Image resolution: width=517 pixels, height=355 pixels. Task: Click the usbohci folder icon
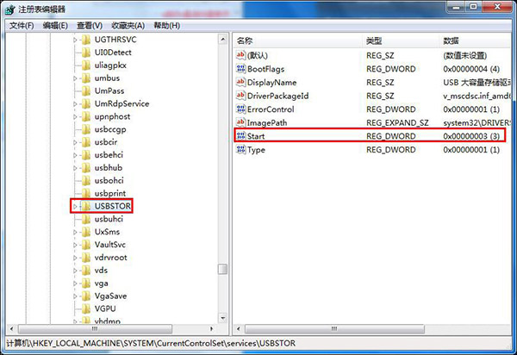86,181
